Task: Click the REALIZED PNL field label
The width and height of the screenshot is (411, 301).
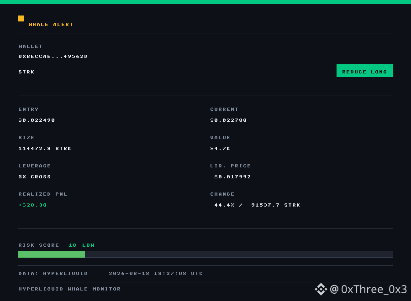Action: (43, 194)
